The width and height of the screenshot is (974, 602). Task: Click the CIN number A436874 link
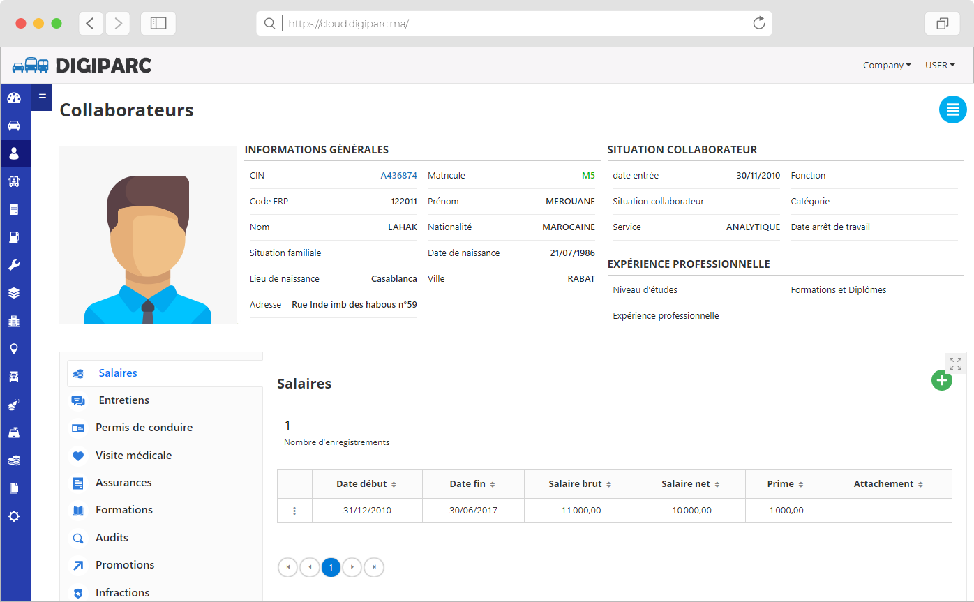[398, 176]
